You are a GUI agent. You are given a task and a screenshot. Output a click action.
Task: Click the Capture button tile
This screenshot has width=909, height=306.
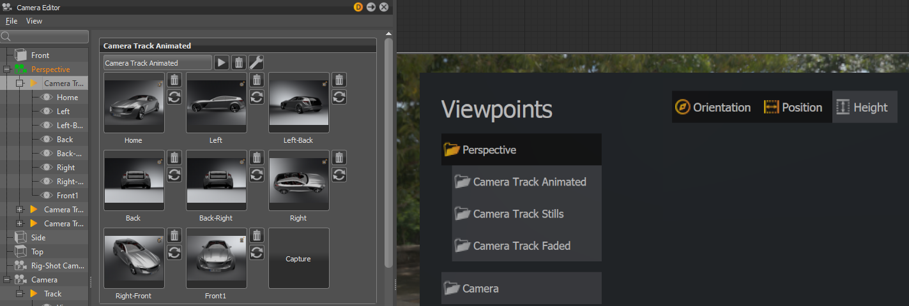[298, 258]
